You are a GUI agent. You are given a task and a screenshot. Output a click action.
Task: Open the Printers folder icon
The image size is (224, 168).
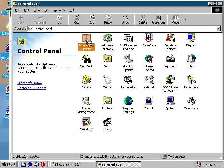[107, 103]
